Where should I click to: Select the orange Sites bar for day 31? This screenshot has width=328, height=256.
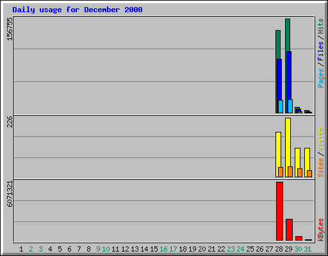309,173
